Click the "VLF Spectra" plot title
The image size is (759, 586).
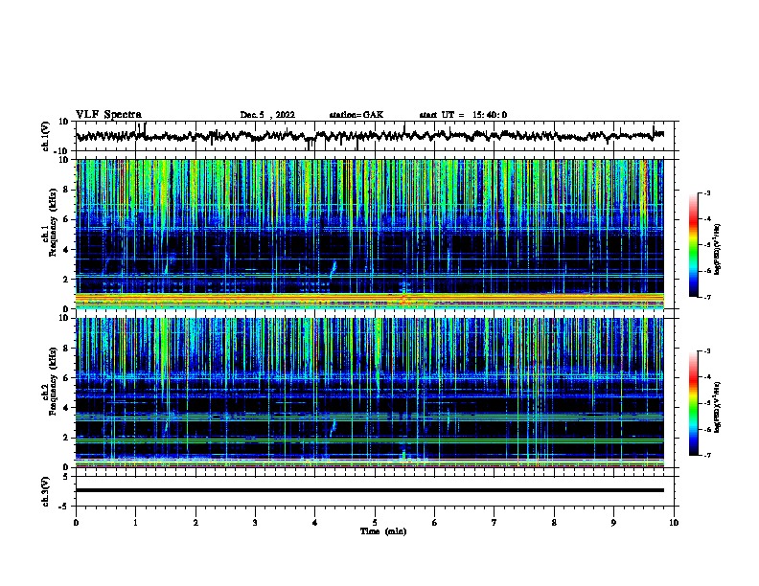tap(108, 115)
